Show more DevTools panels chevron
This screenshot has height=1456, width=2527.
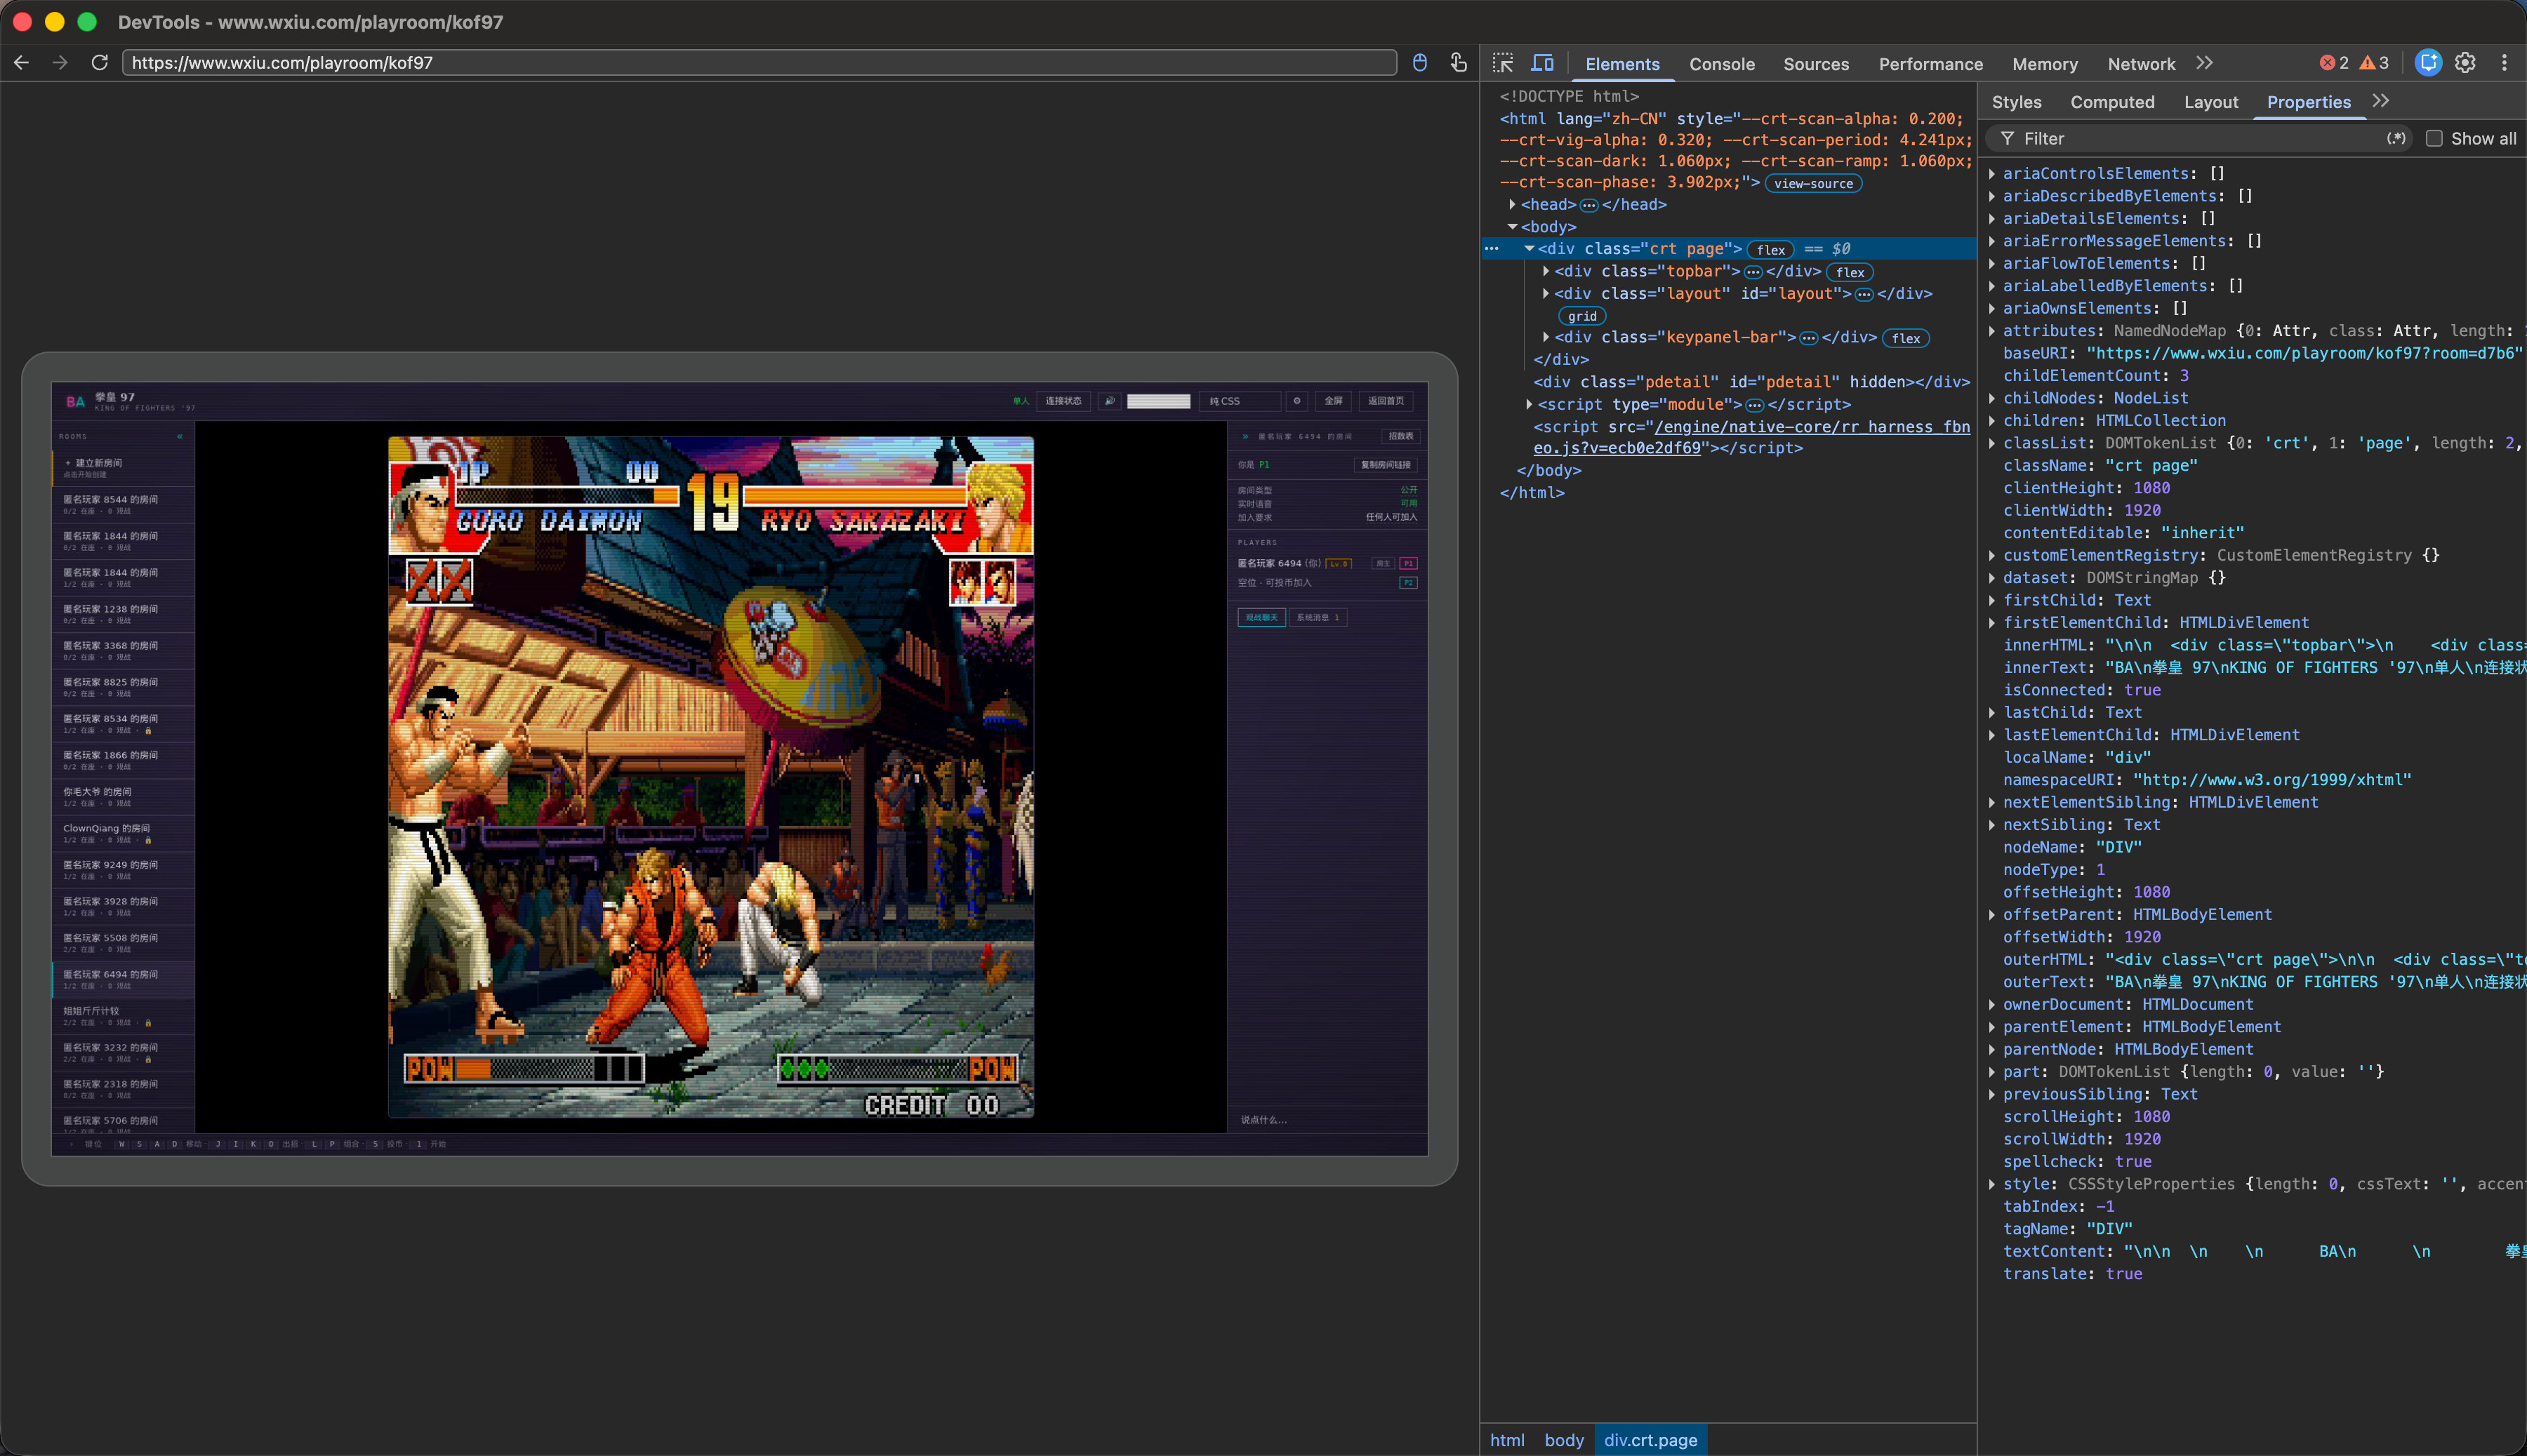pyautogui.click(x=2205, y=63)
